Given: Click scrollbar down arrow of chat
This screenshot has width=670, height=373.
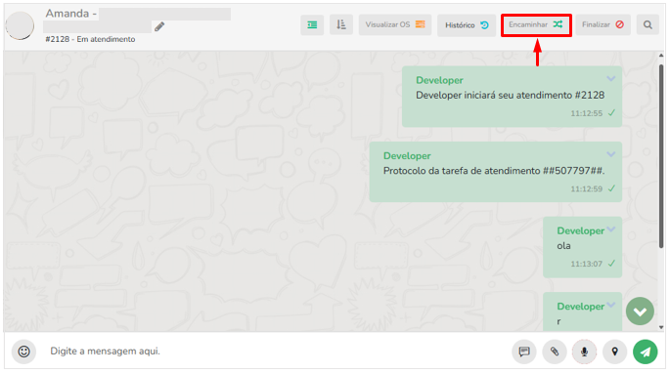Looking at the screenshot, I should coord(661,327).
